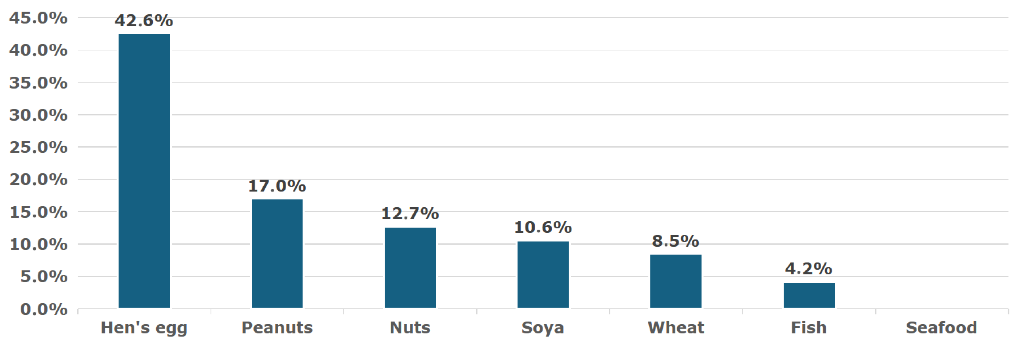Click the 0.0% y-axis label
The image size is (1021, 342).
pyautogui.click(x=44, y=309)
